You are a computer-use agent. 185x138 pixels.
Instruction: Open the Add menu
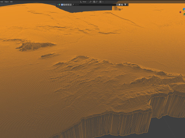tap(2, 2)
